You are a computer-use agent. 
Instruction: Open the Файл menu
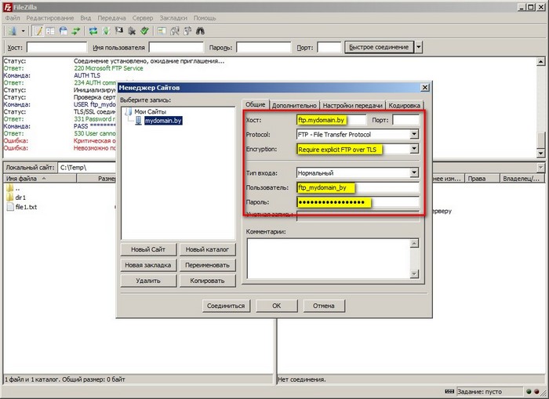[13, 18]
